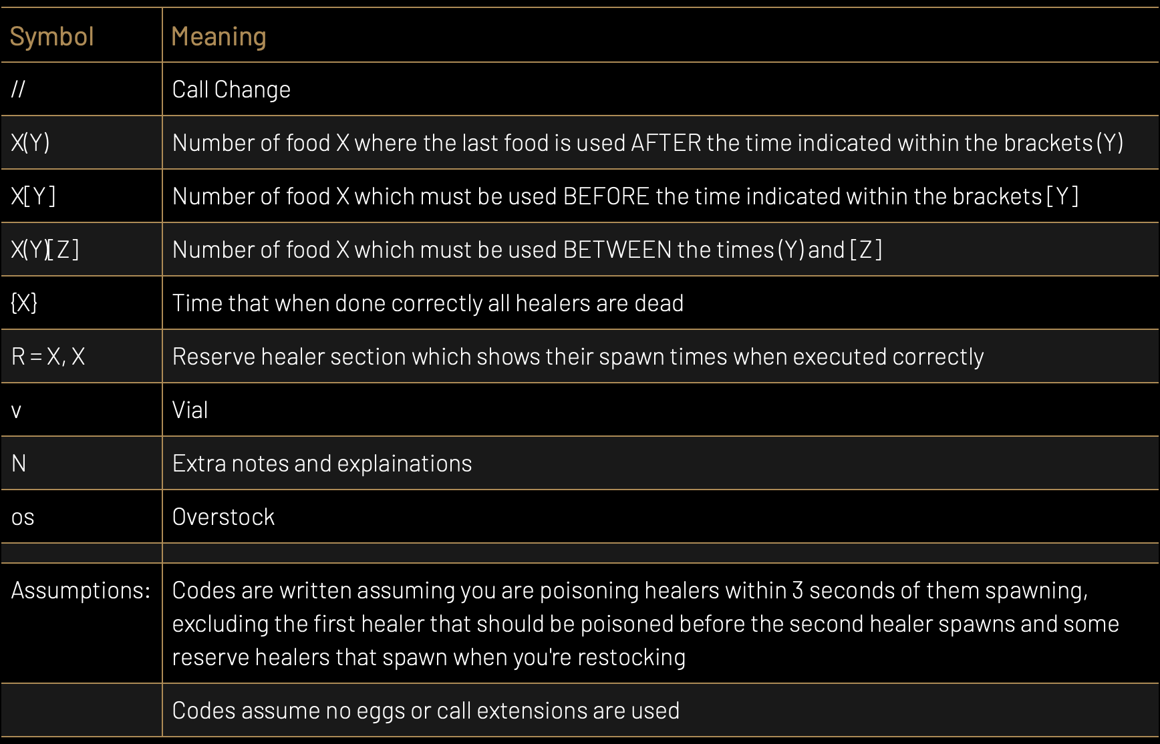Select the X[Y] symbol cell
The height and width of the screenshot is (744, 1160).
click(x=33, y=196)
